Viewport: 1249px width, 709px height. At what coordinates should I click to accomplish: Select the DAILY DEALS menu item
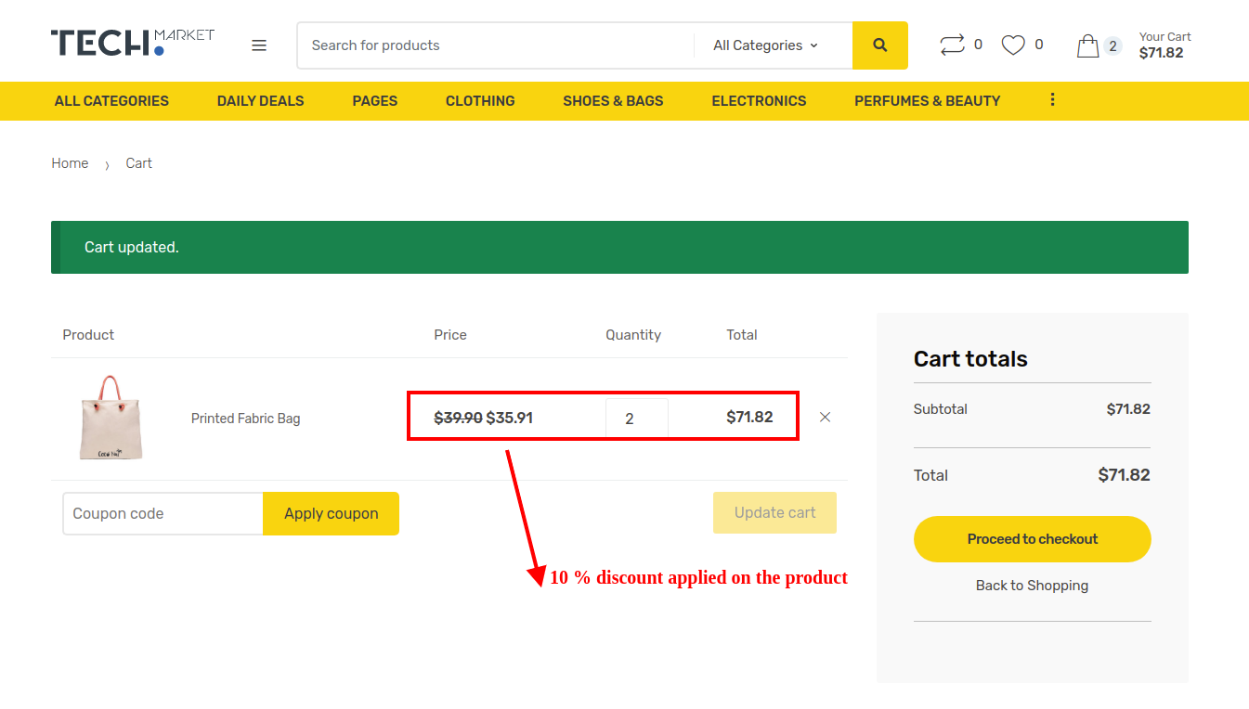(x=260, y=100)
